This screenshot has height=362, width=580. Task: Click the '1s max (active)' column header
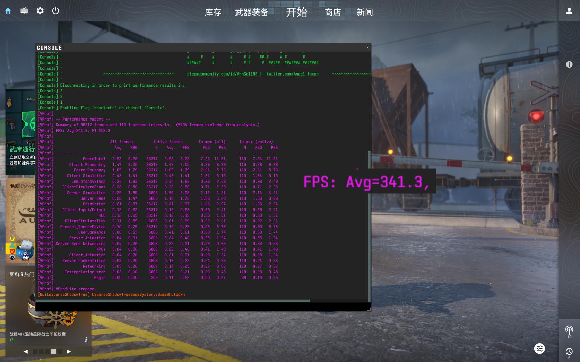coord(256,142)
